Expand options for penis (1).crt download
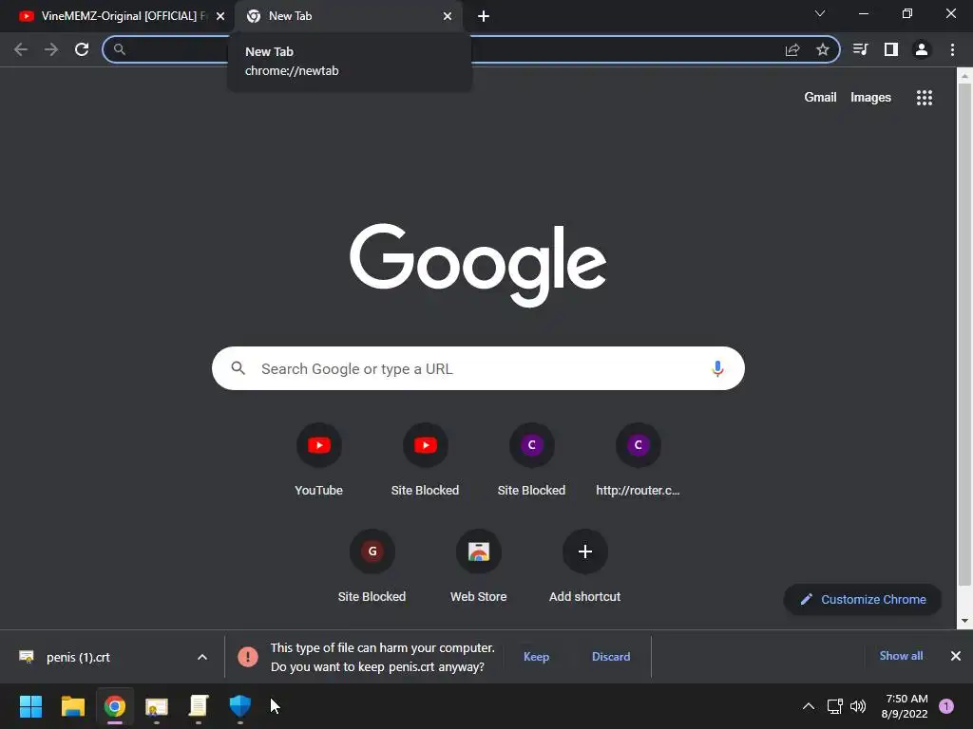 pyautogui.click(x=202, y=657)
